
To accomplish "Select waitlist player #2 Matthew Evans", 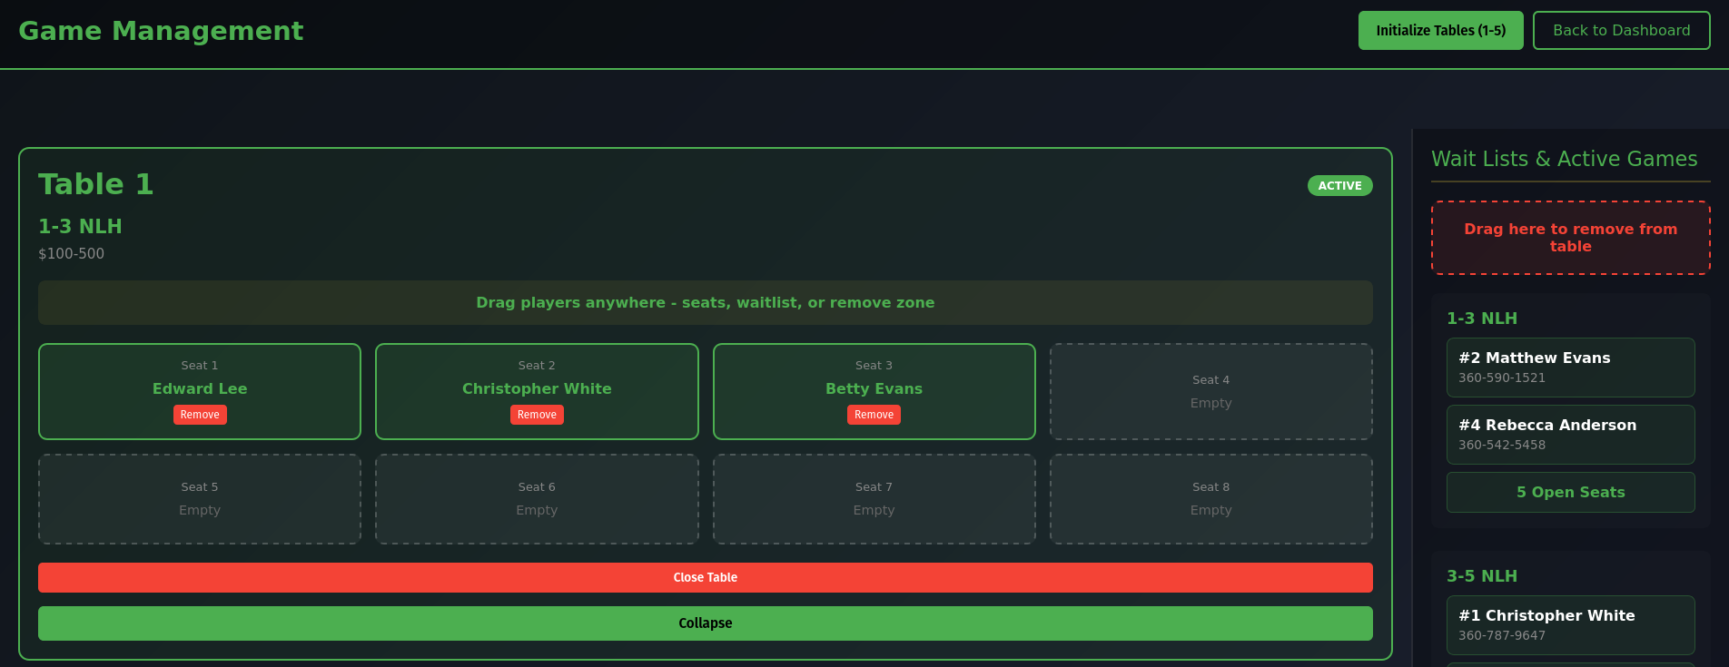I will [1570, 368].
